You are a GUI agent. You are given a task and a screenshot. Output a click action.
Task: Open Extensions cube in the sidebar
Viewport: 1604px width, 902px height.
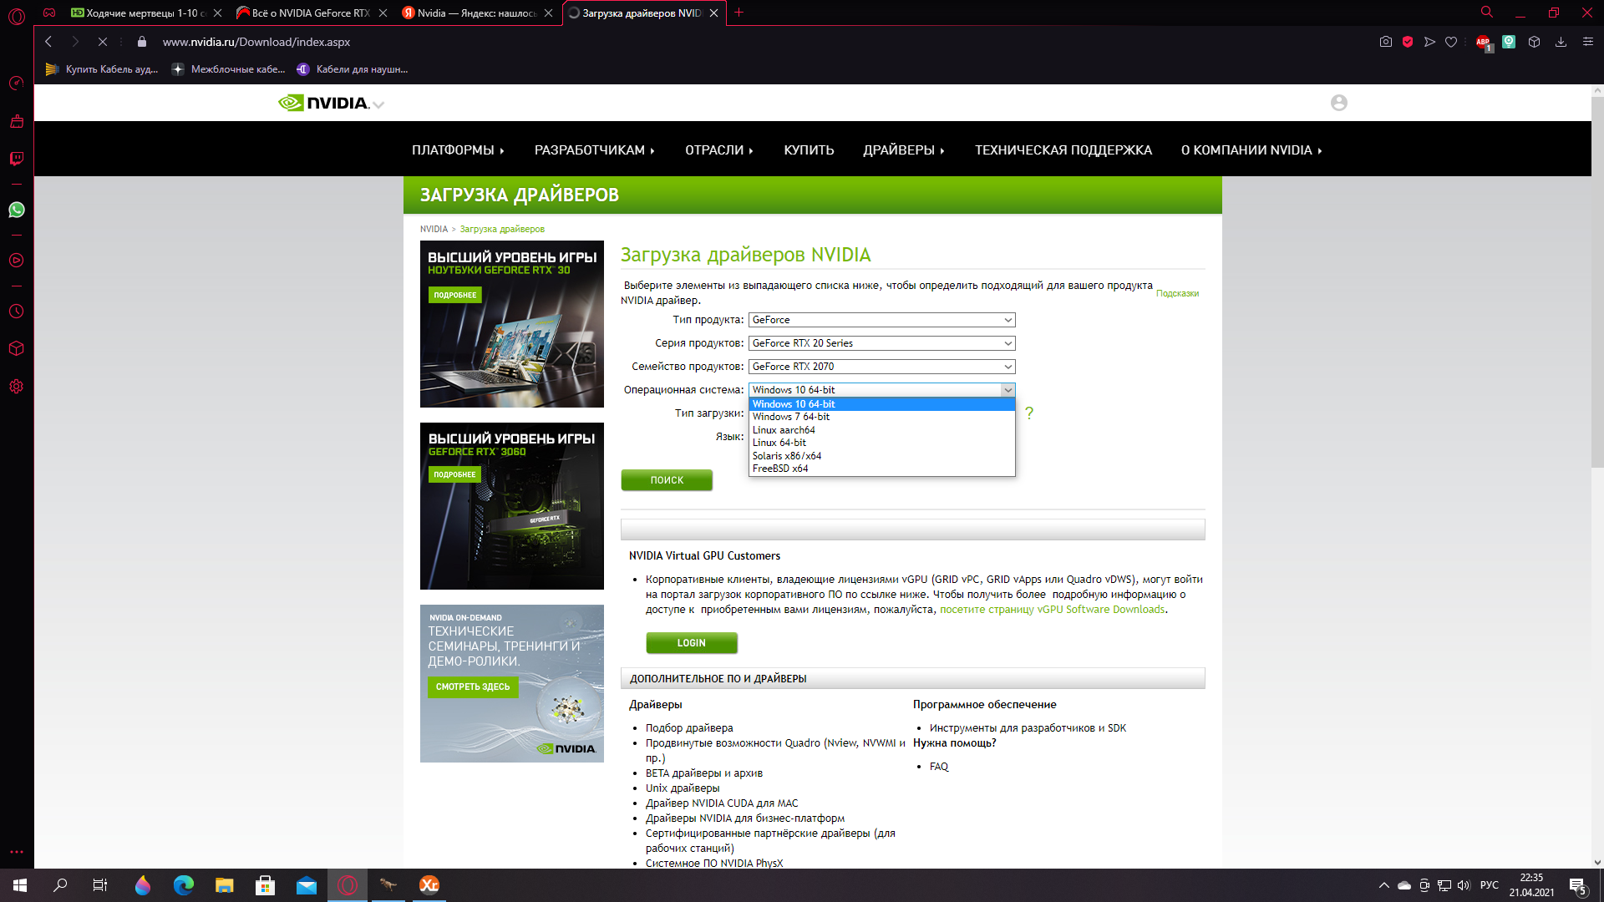tap(17, 348)
